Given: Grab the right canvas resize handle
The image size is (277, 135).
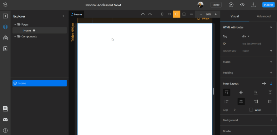Looking at the screenshot, I should pyautogui.click(x=213, y=91).
